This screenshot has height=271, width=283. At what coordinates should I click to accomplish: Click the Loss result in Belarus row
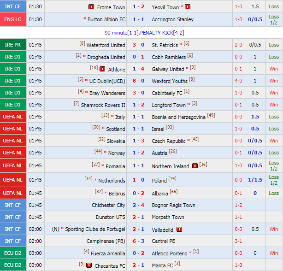[x=274, y=193]
